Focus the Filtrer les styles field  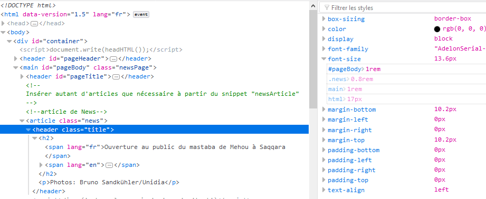[403, 8]
